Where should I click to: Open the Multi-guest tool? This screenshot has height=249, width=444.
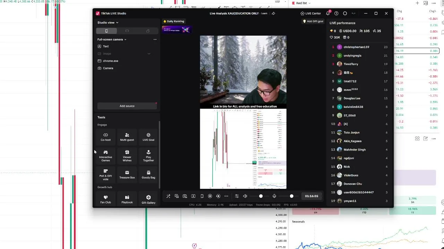[127, 137]
